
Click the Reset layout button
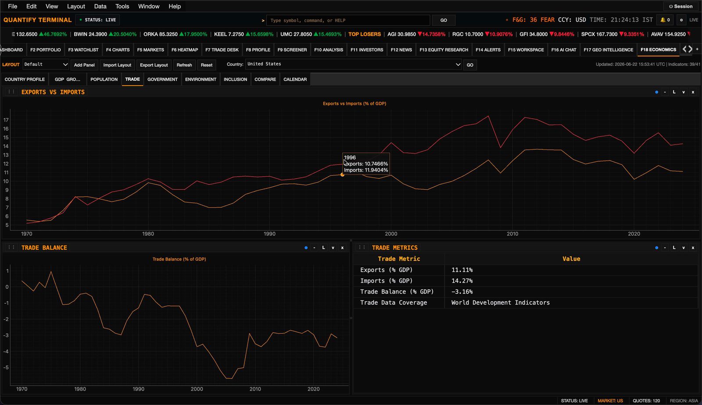(207, 65)
